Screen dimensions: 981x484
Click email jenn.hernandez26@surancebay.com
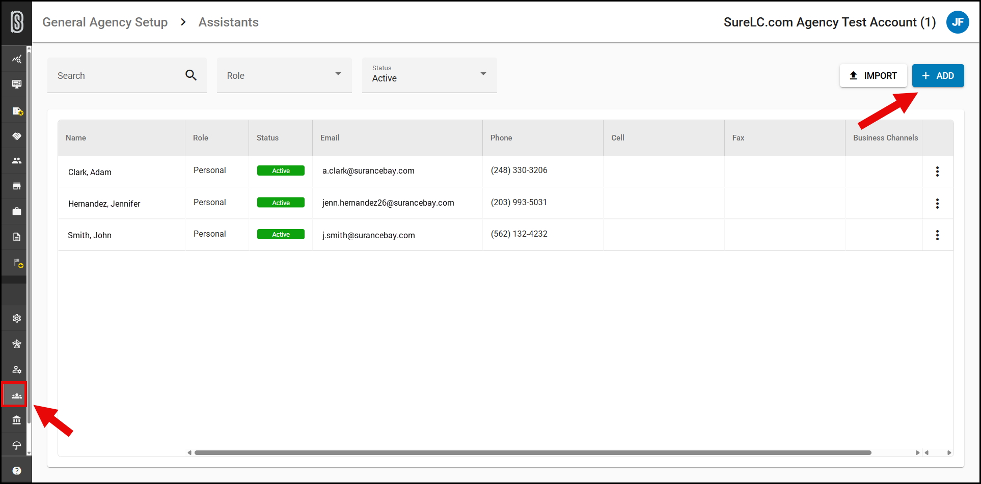coord(388,203)
